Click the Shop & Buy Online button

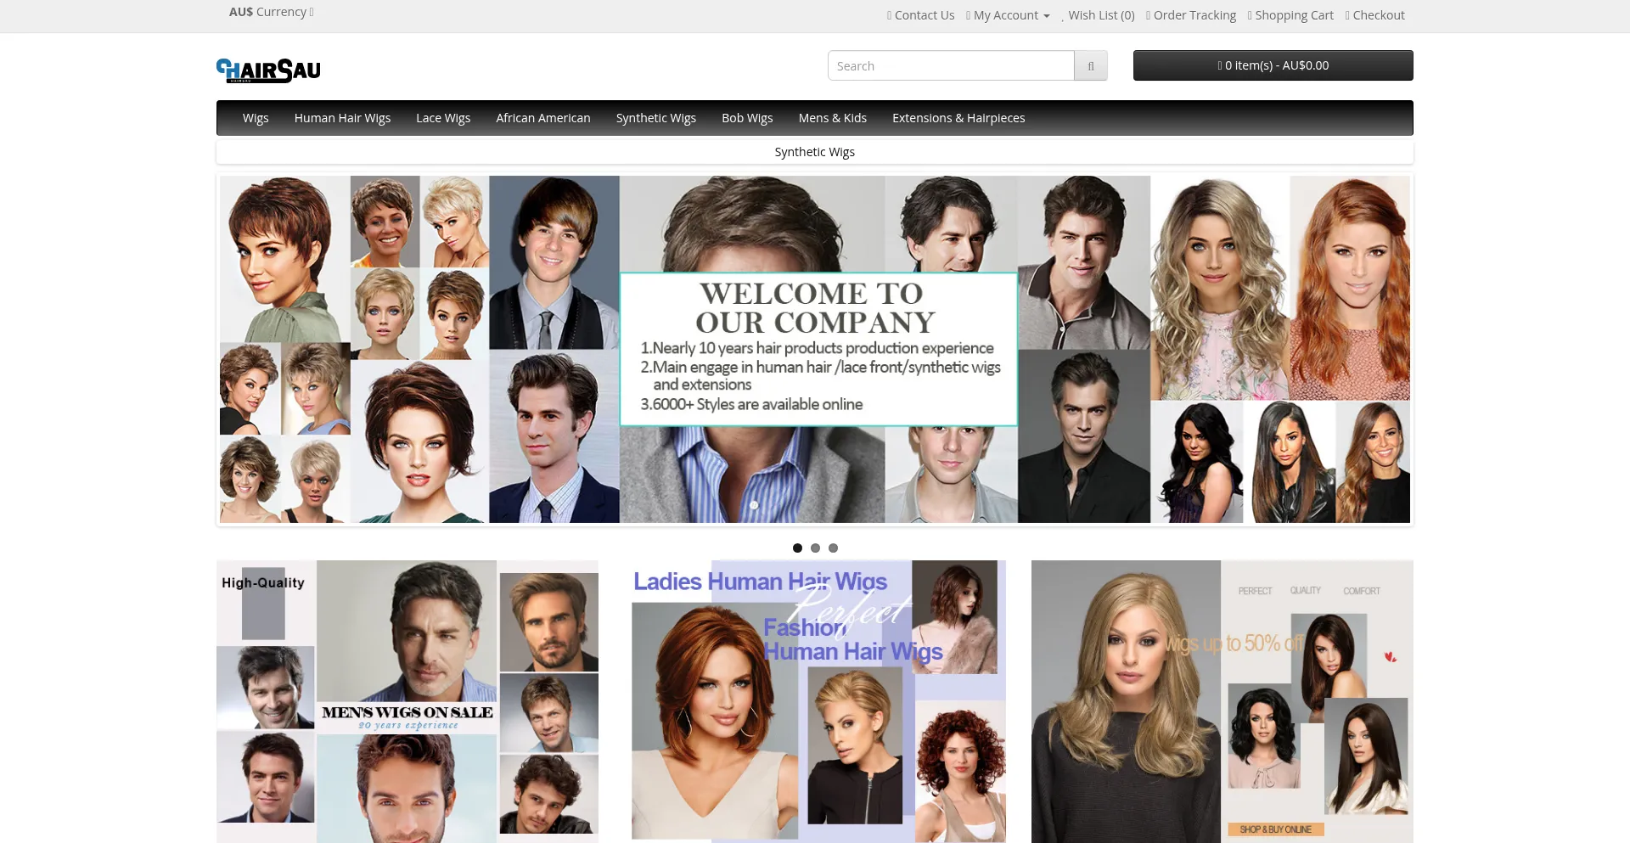point(1275,829)
